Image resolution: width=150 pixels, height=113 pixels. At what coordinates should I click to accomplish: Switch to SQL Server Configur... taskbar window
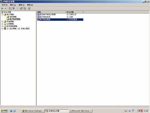33,111
